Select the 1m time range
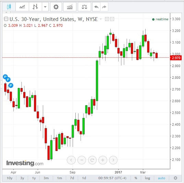Screen dimensions: 184x183 (x=60, y=178)
